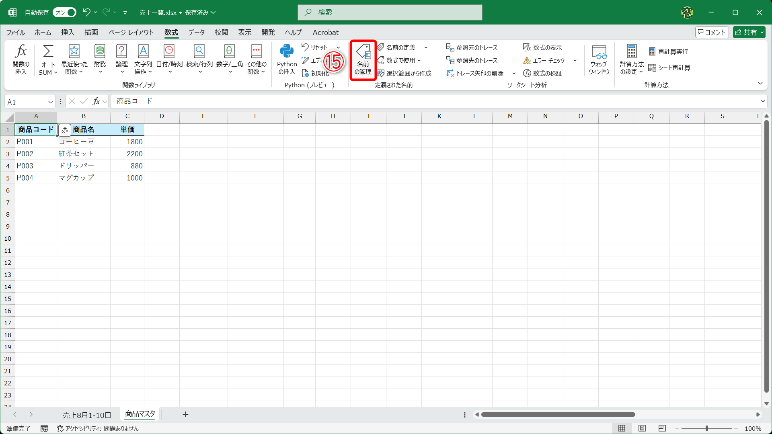Click the zoom slider handle
Viewport: 772px width, 434px height.
[x=706, y=428]
